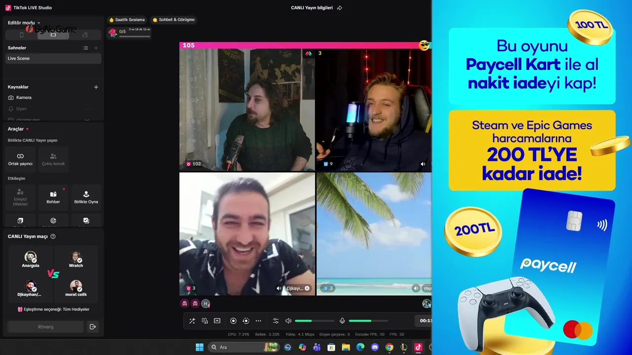Open the three-dot more options menu
Screen dimensions: 632x355
coord(258,321)
